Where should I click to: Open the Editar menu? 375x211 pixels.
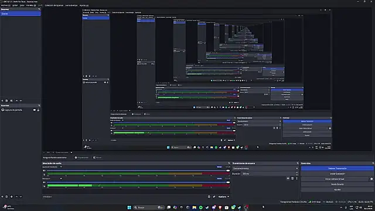(15, 5)
